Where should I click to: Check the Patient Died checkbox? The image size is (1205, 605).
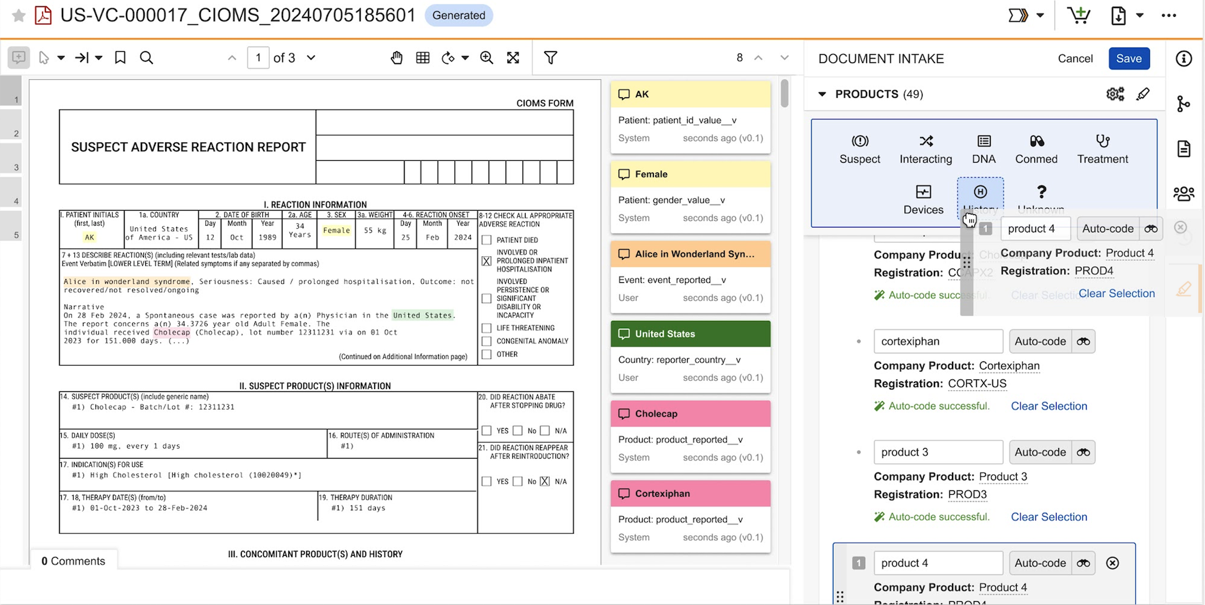pos(487,240)
